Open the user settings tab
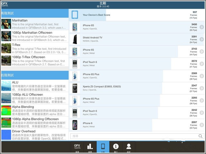 [129, 147]
